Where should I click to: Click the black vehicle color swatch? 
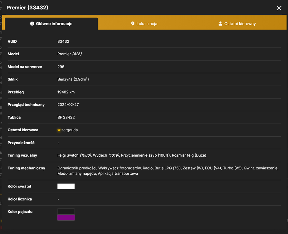tap(66, 212)
